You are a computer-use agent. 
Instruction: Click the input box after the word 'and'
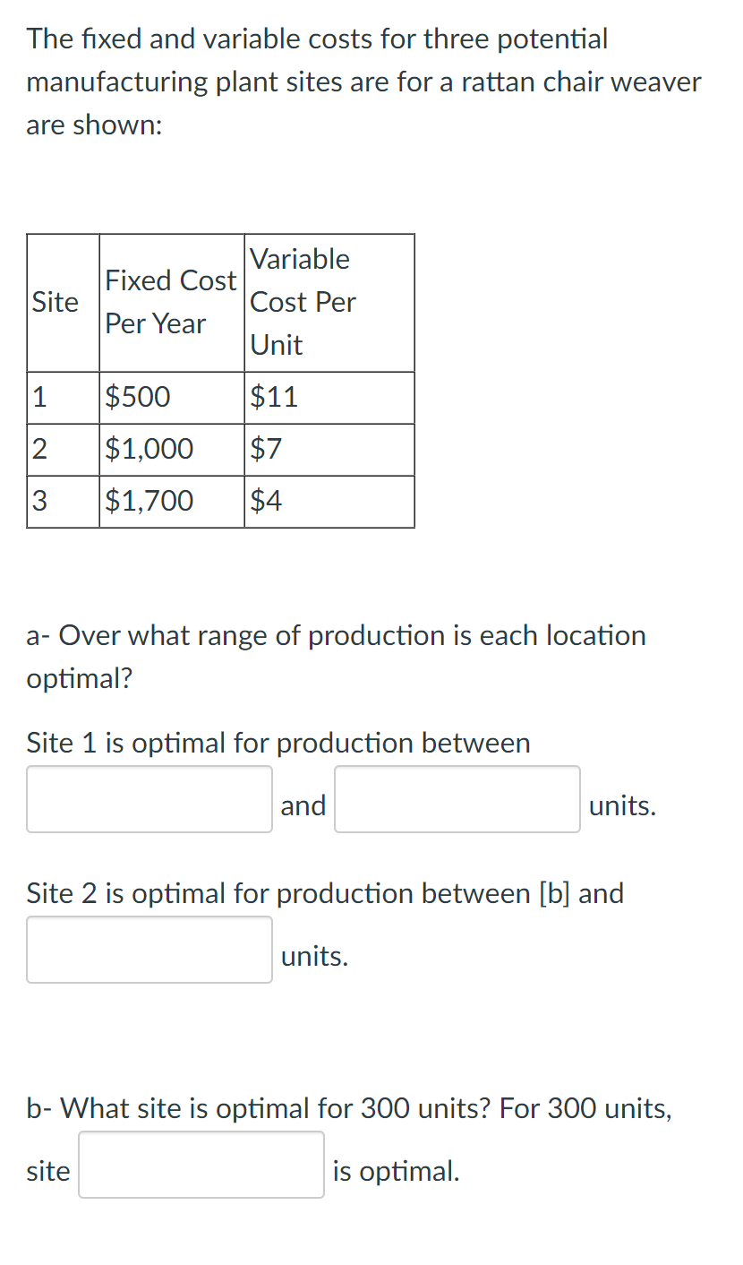tap(457, 798)
